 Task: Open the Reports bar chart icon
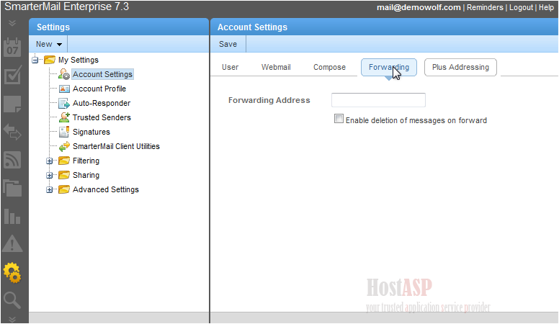pyautogui.click(x=12, y=216)
